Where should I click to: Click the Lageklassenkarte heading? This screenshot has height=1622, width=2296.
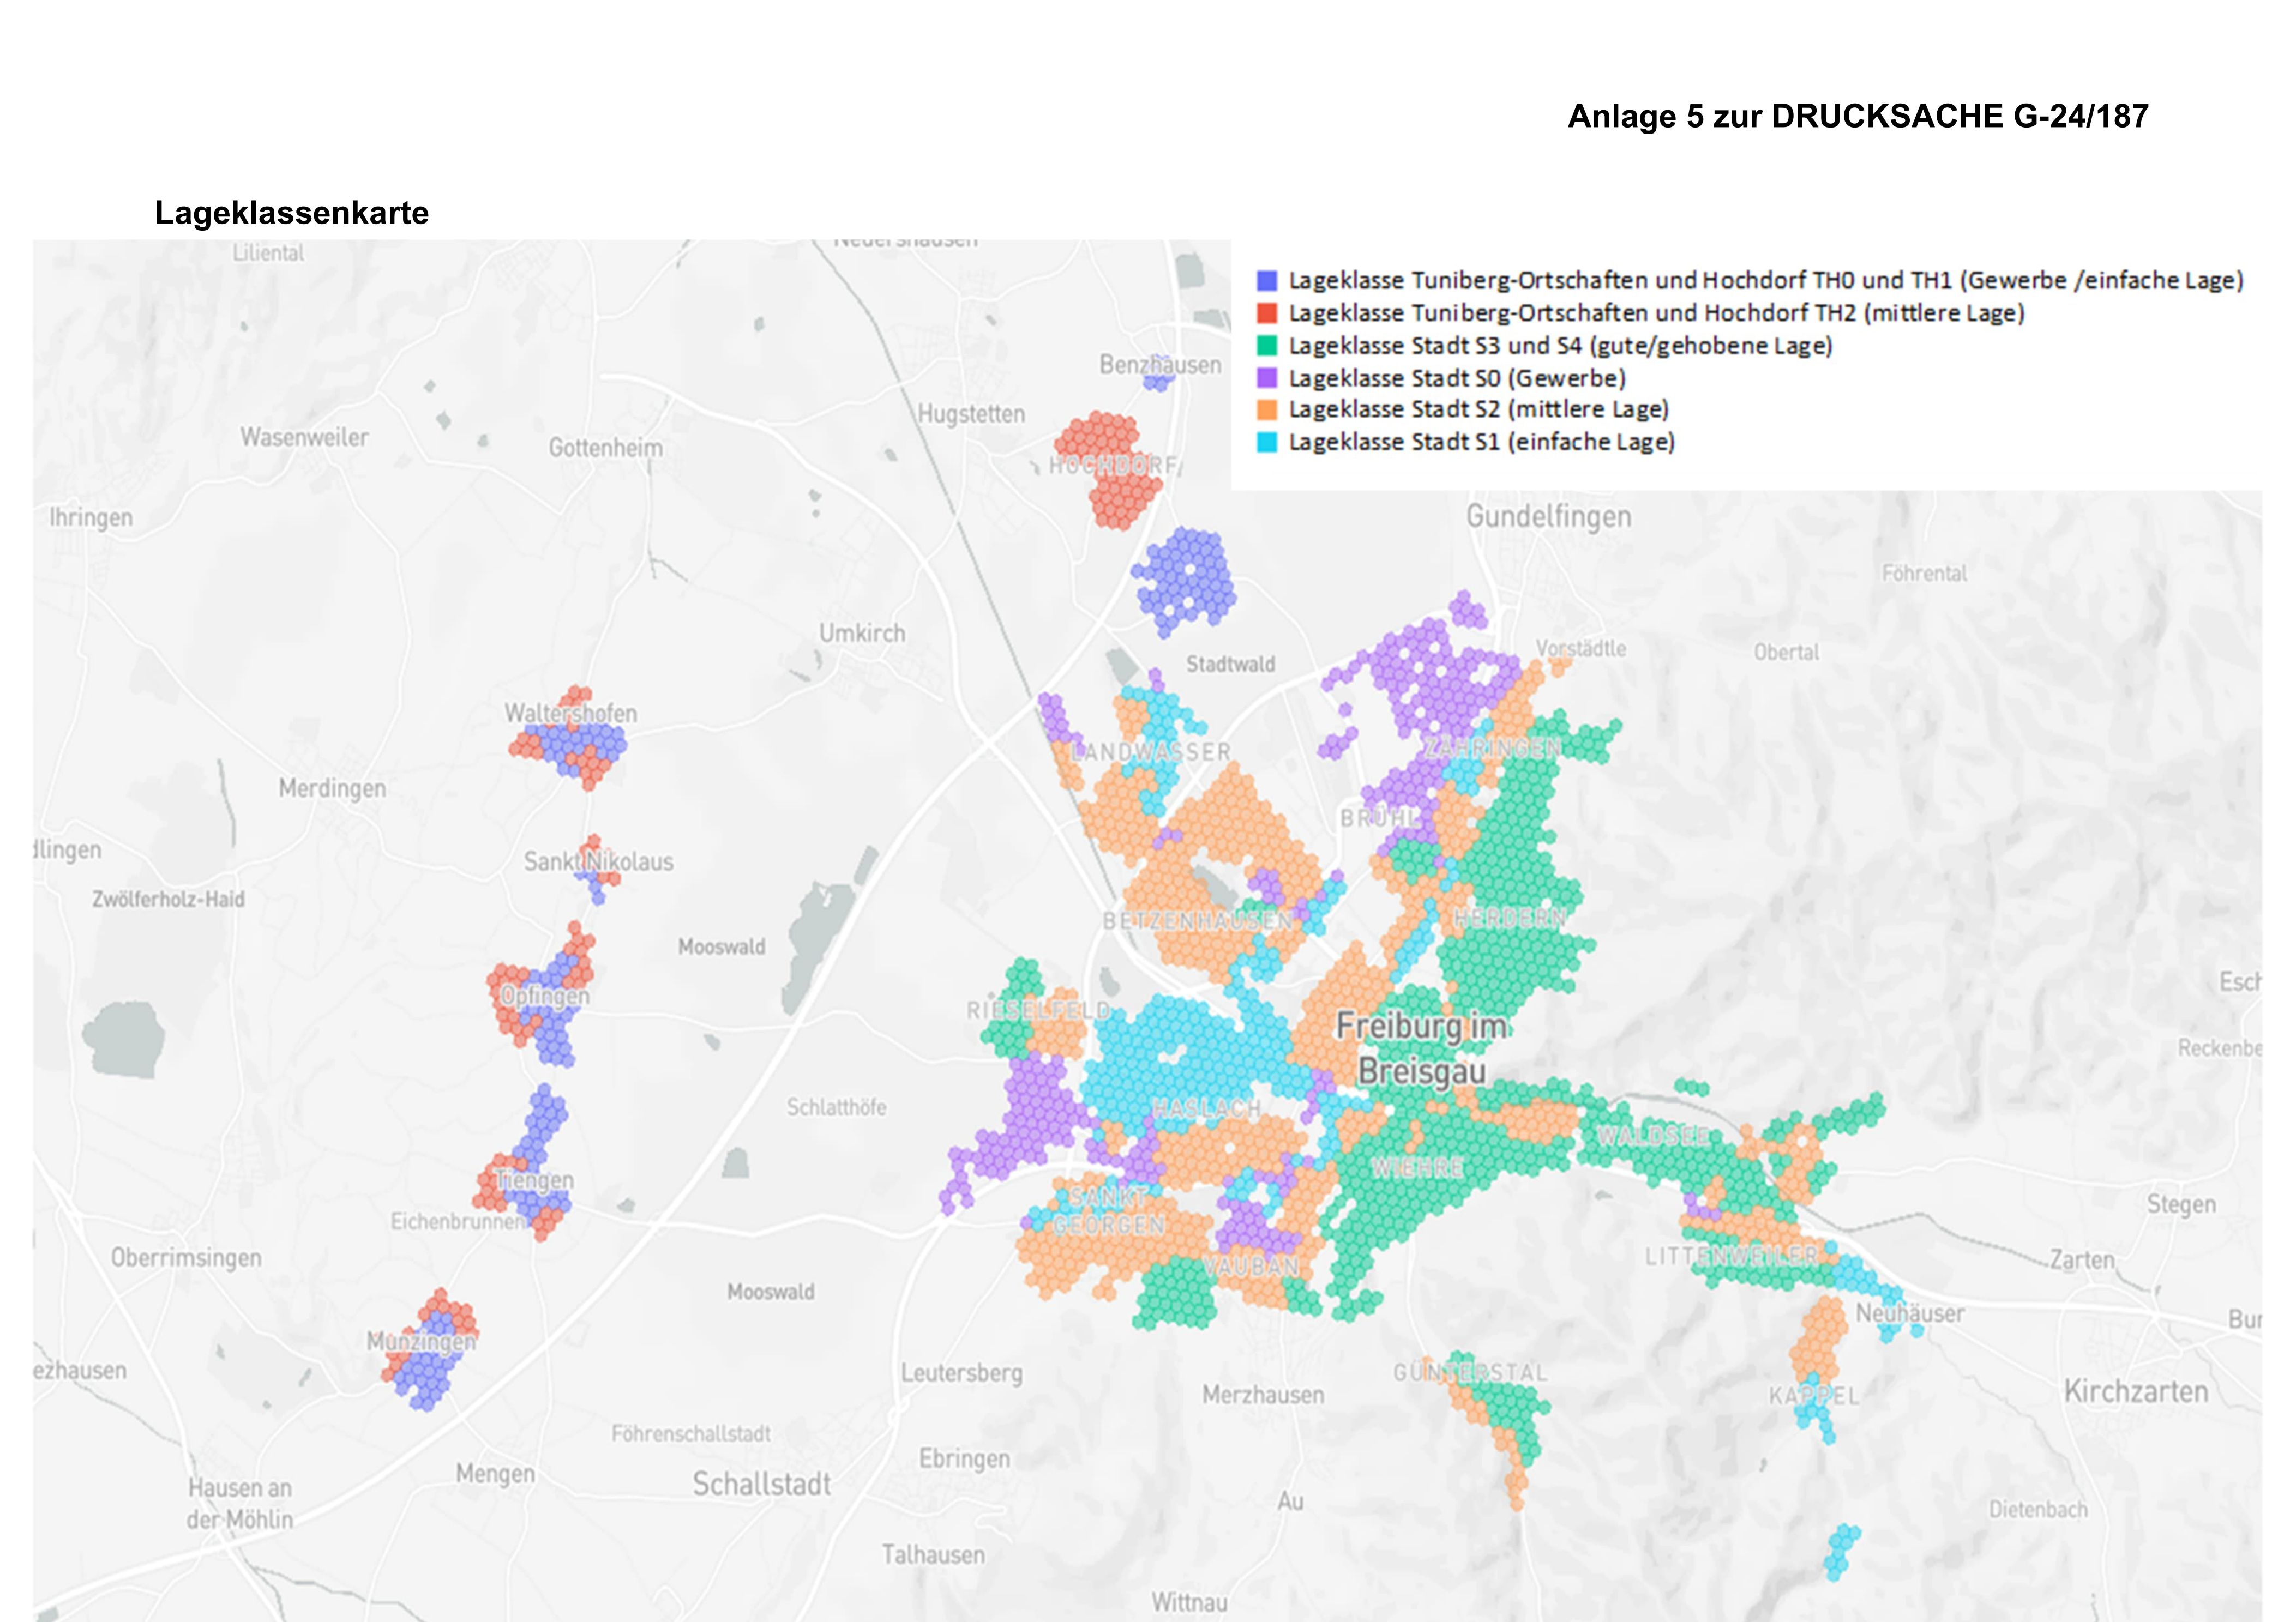pyautogui.click(x=291, y=213)
